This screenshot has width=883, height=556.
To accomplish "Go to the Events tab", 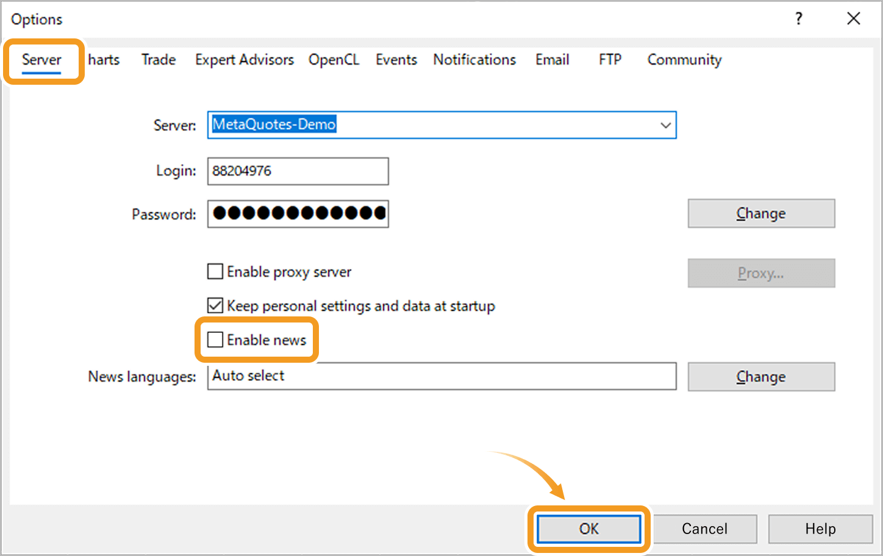I will (396, 60).
